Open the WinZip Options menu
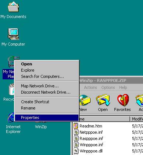The width and height of the screenshot is (143, 155). [108, 87]
